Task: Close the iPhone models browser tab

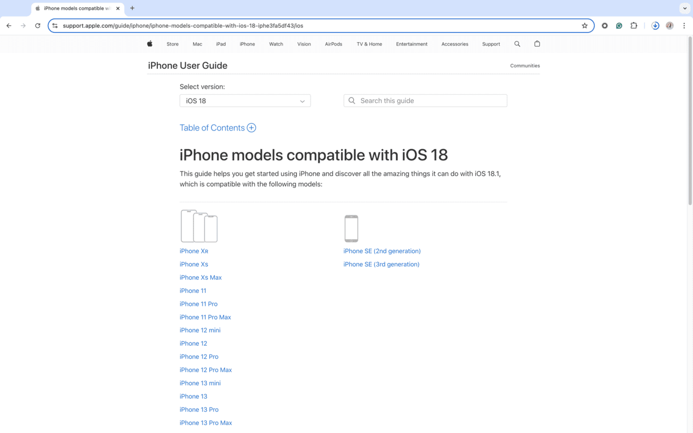Action: (x=118, y=9)
